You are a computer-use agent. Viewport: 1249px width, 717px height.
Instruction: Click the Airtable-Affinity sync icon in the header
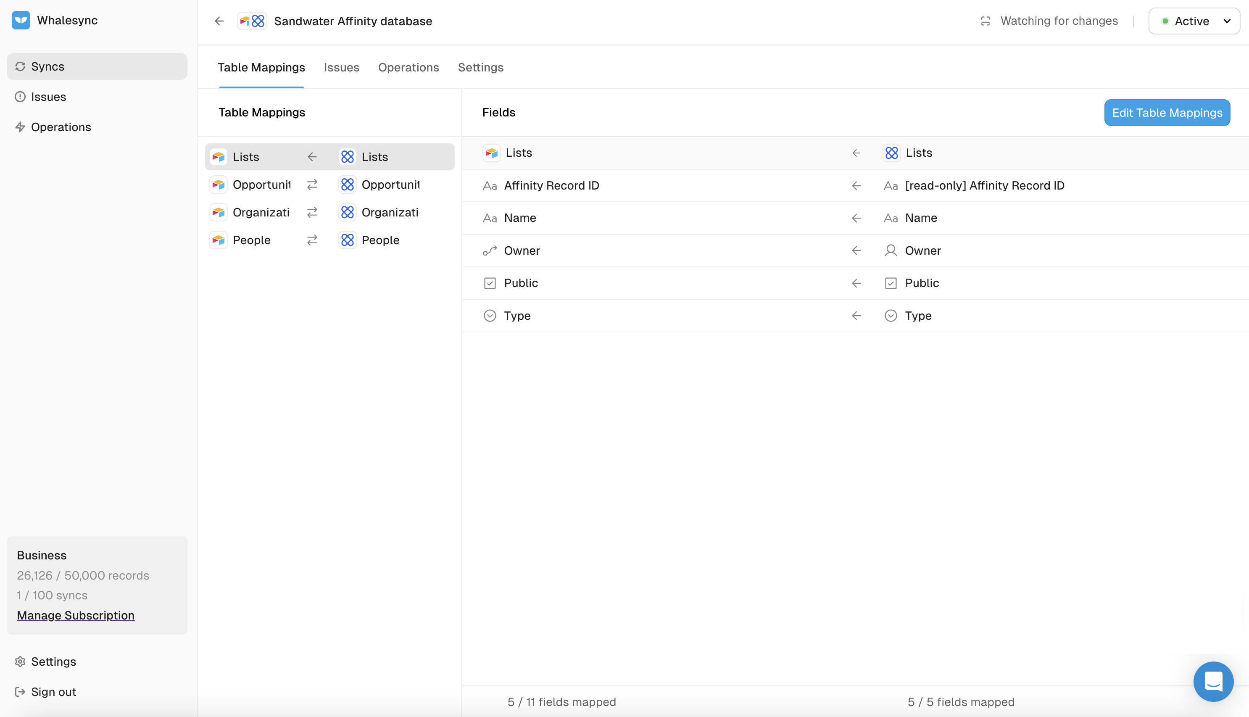click(252, 21)
